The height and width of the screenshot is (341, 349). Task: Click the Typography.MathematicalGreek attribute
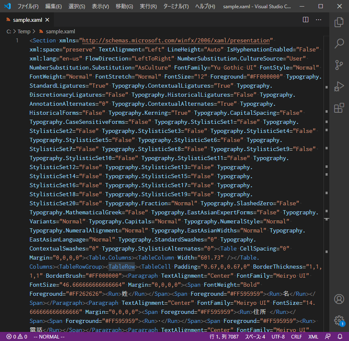click(x=76, y=213)
